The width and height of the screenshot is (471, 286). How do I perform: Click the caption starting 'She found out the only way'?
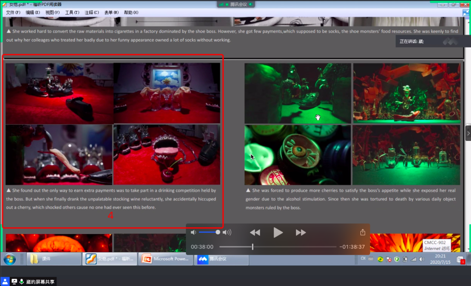pyautogui.click(x=111, y=199)
